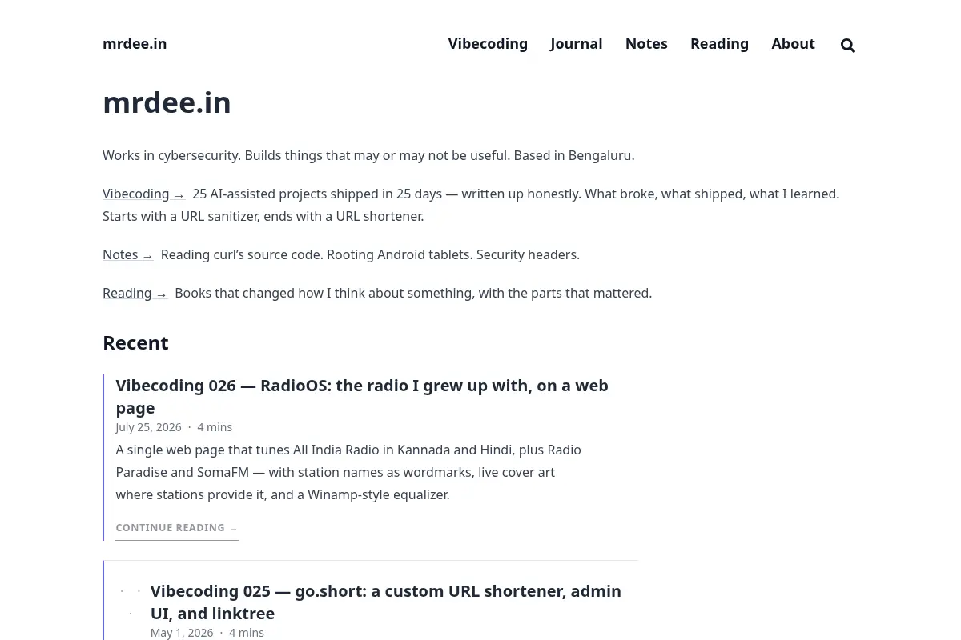Click the RadioOS post summary text
The height and width of the screenshot is (640, 961).
pos(348,472)
